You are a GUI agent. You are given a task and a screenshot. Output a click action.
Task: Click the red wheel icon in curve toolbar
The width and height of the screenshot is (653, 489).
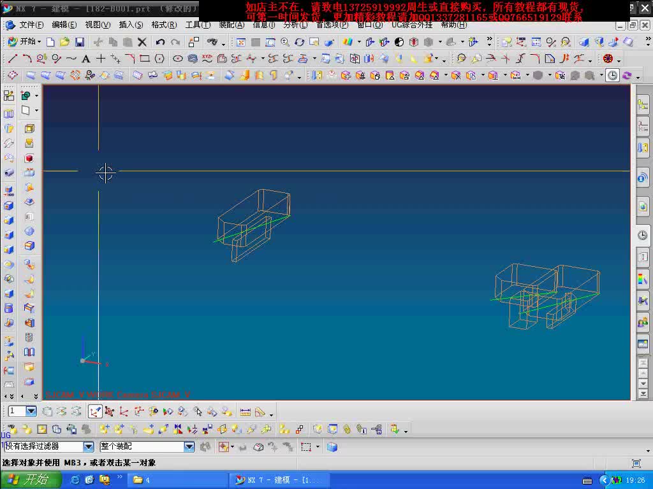[x=608, y=59]
